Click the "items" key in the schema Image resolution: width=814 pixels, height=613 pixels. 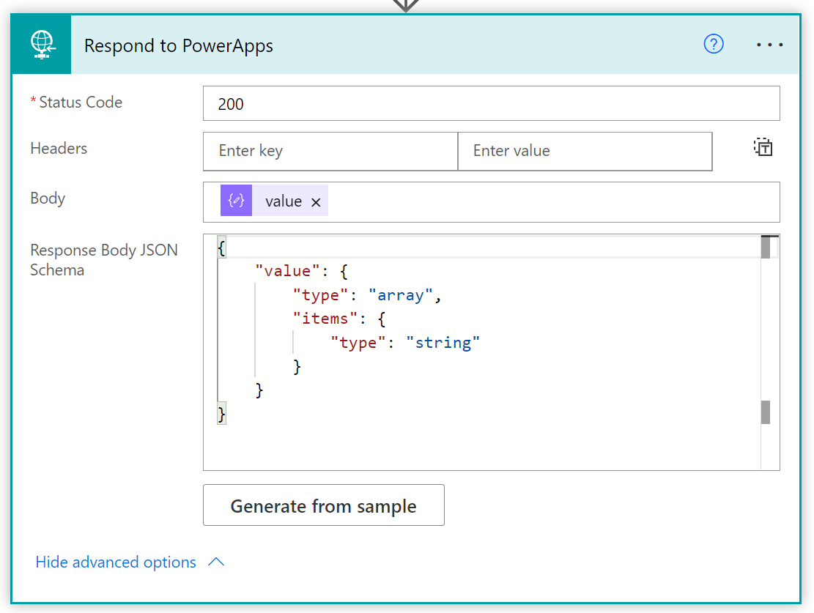pos(325,319)
